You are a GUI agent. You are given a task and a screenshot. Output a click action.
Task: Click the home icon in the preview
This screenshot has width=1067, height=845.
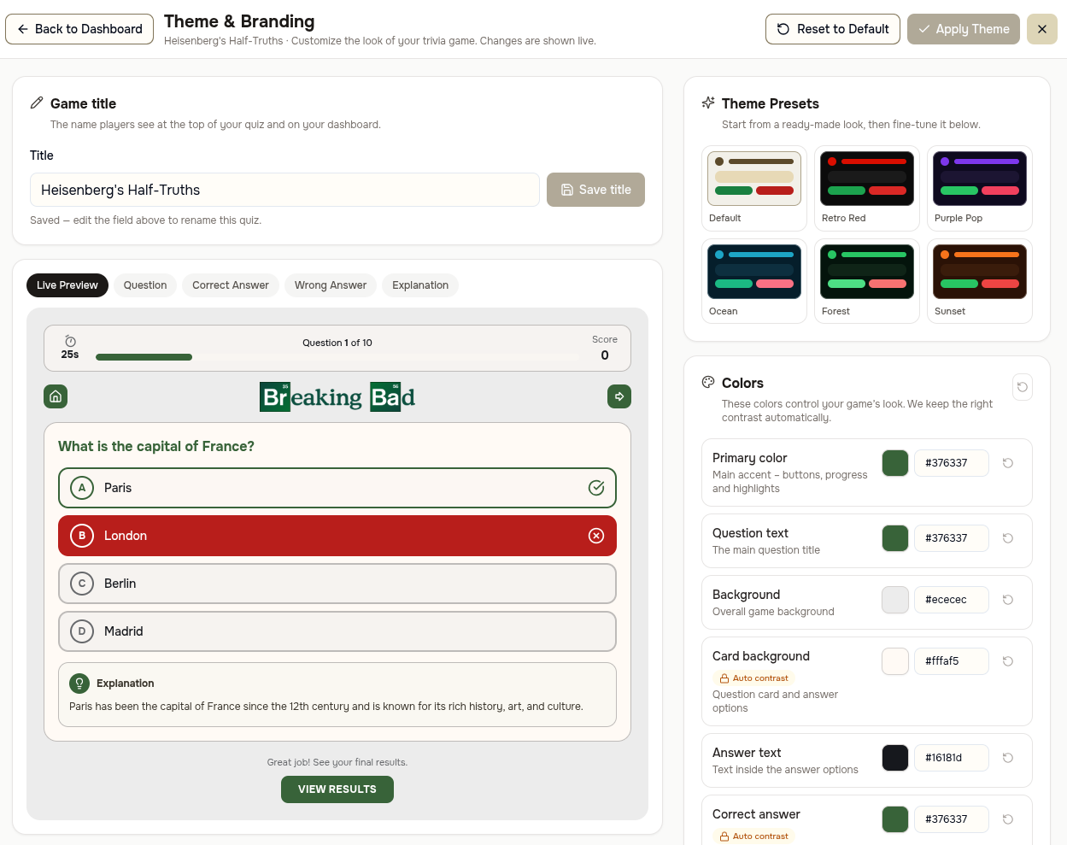(56, 396)
